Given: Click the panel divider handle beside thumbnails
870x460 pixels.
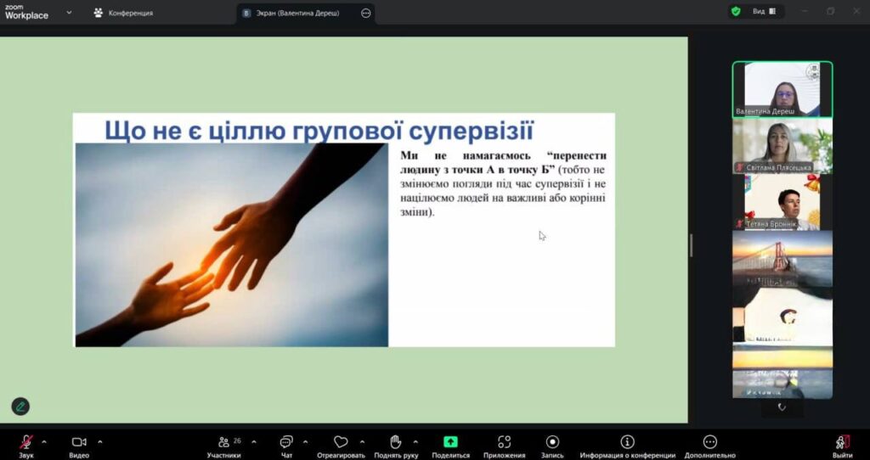Looking at the screenshot, I should point(691,244).
